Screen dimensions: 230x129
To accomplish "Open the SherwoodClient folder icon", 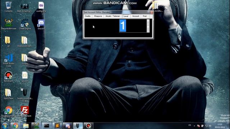I will click(25, 42).
